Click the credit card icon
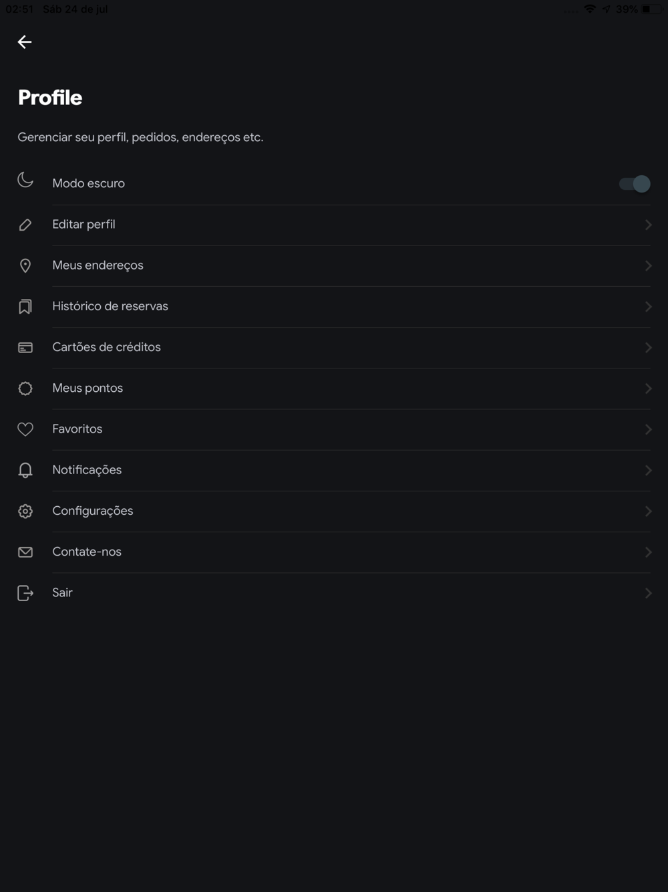This screenshot has height=892, width=668. point(25,348)
